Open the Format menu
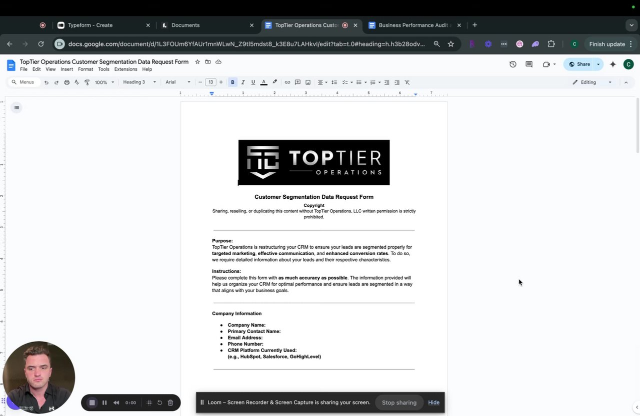 85,69
